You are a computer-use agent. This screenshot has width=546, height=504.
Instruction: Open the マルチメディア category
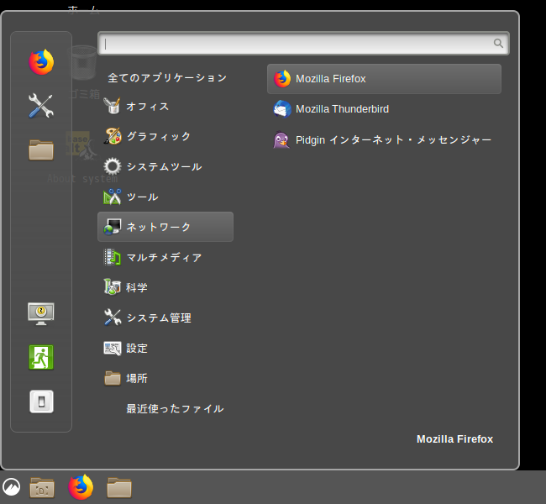click(x=165, y=257)
